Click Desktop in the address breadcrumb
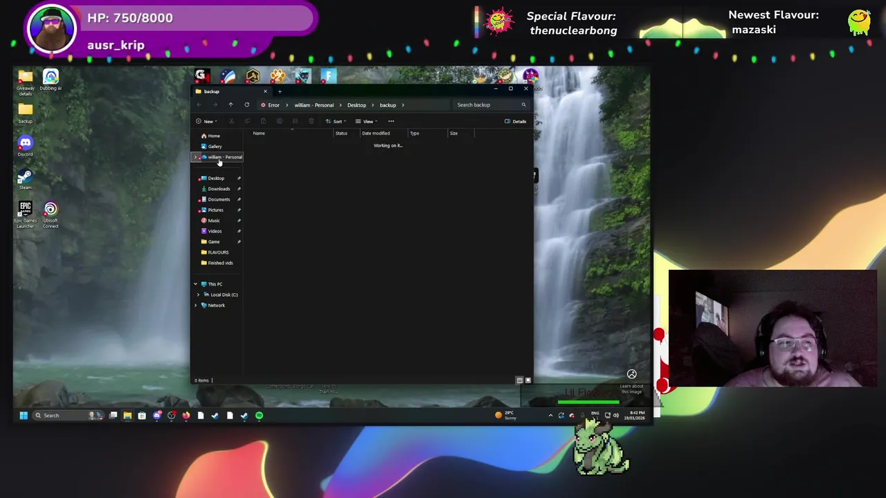Image resolution: width=886 pixels, height=498 pixels. click(x=356, y=105)
